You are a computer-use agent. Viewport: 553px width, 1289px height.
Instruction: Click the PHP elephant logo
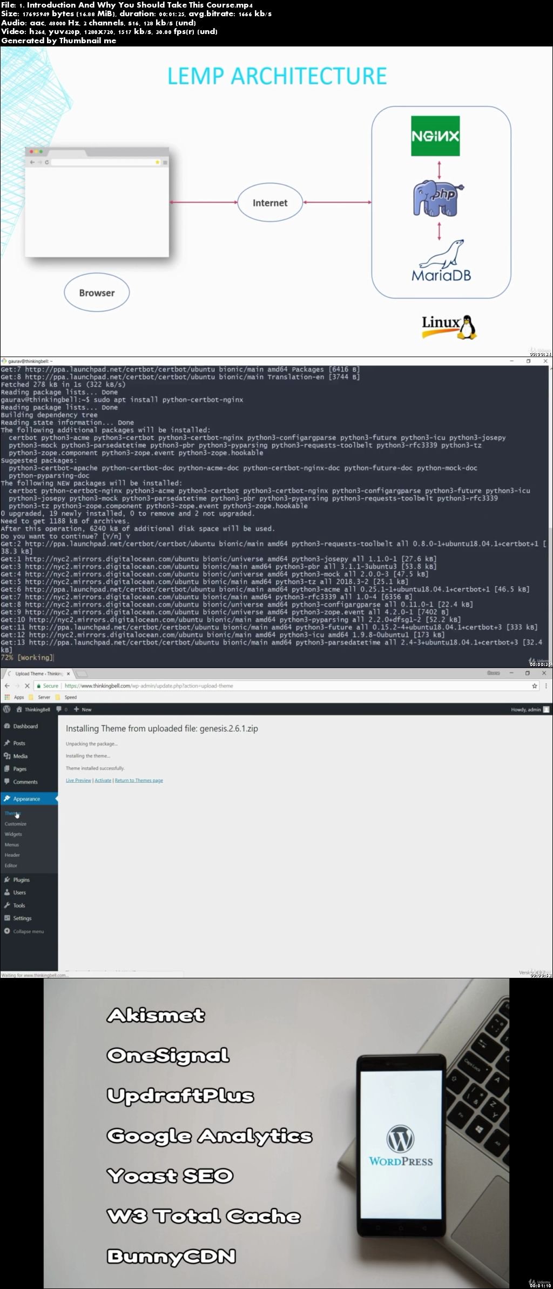click(x=439, y=198)
